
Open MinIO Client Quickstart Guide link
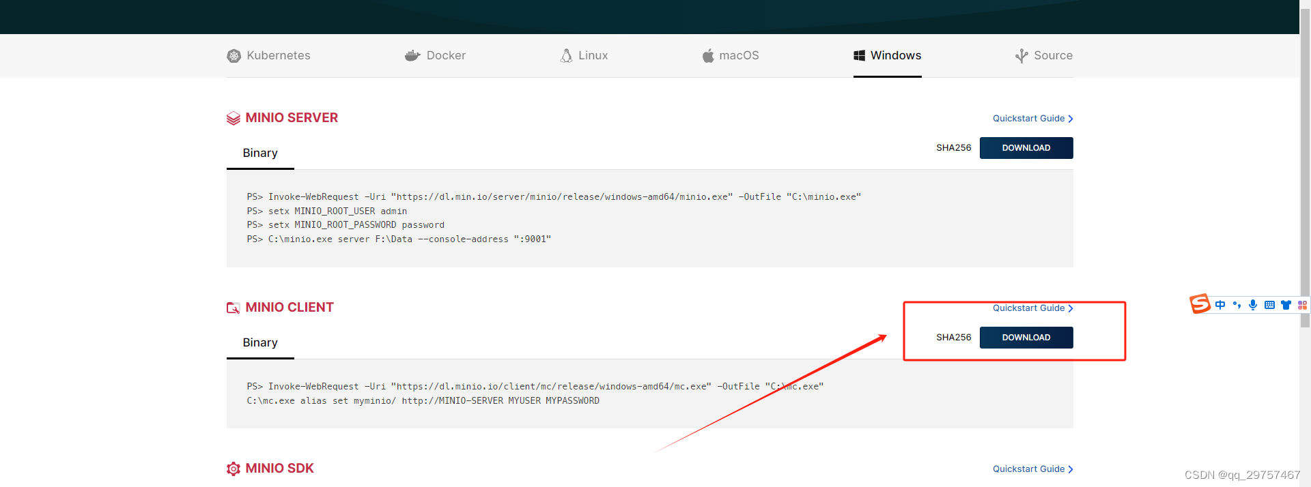tap(1032, 308)
